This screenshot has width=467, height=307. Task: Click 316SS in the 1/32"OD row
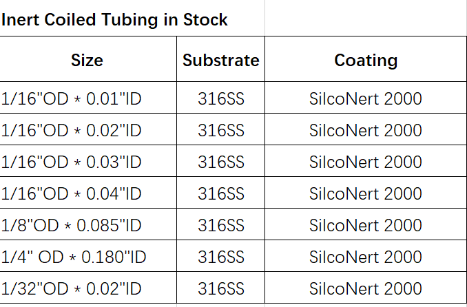[220, 288]
